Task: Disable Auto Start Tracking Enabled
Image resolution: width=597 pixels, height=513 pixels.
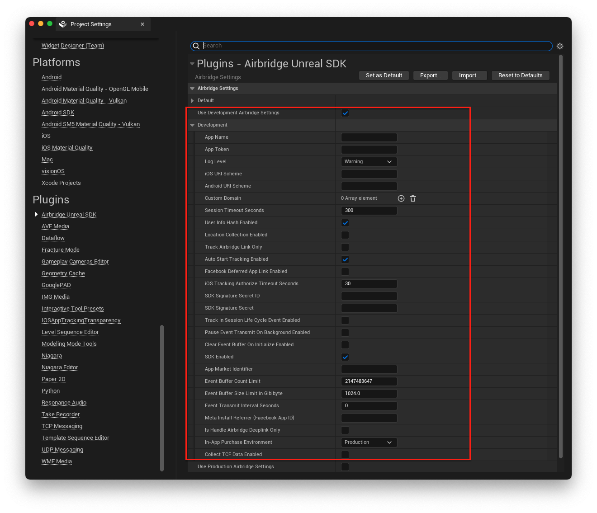Action: coord(345,259)
